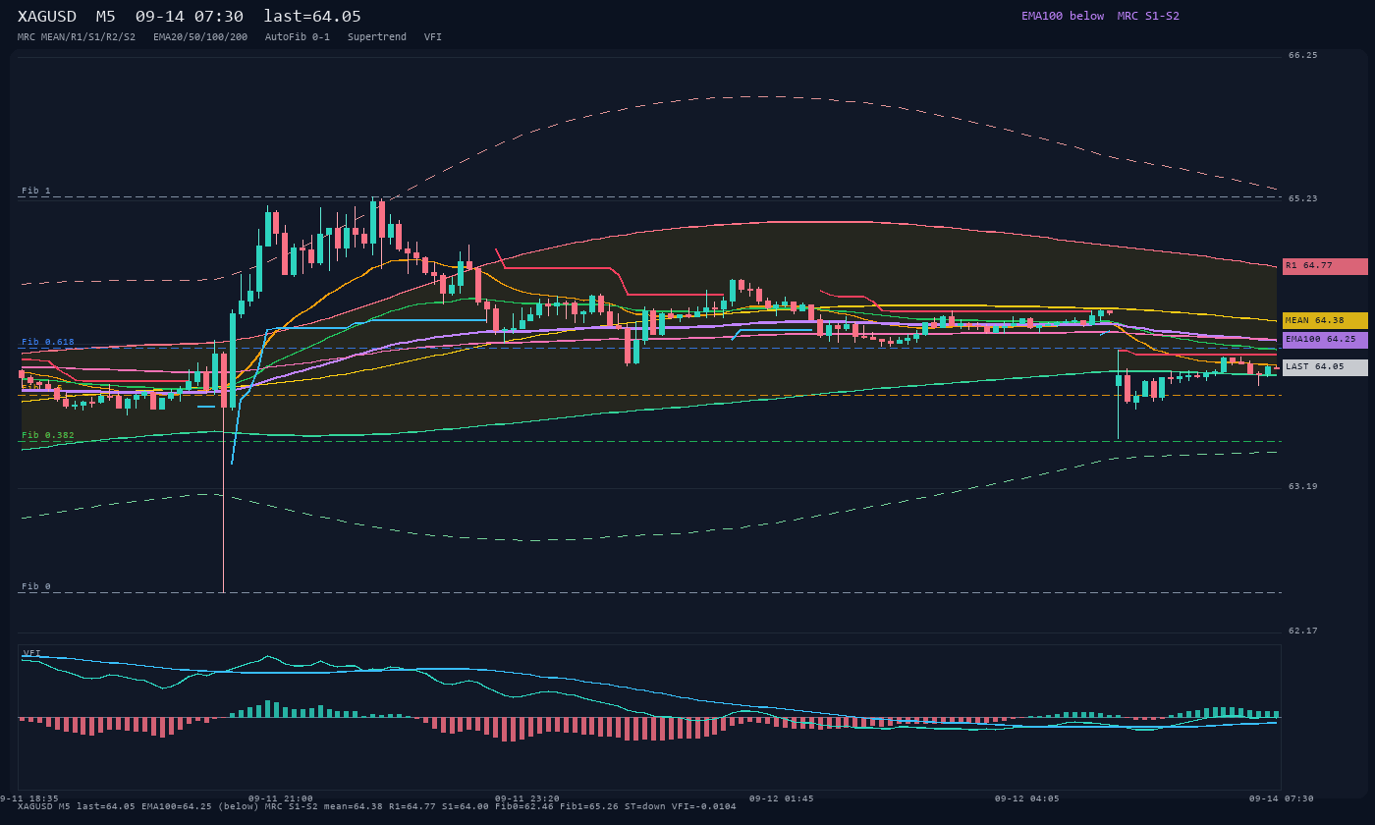Click the 09-12 01:45 time axis label
The image size is (1375, 825).
(781, 798)
